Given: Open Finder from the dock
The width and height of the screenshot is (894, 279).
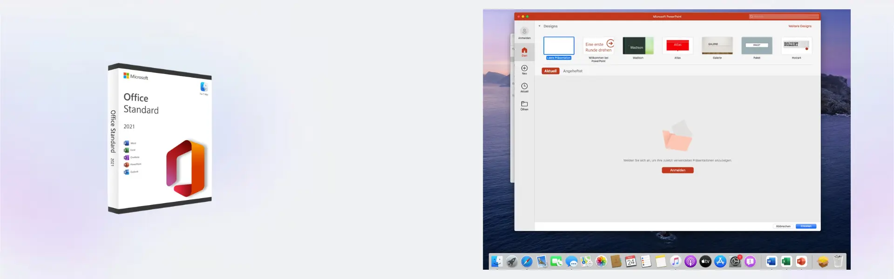Looking at the screenshot, I should click(497, 262).
